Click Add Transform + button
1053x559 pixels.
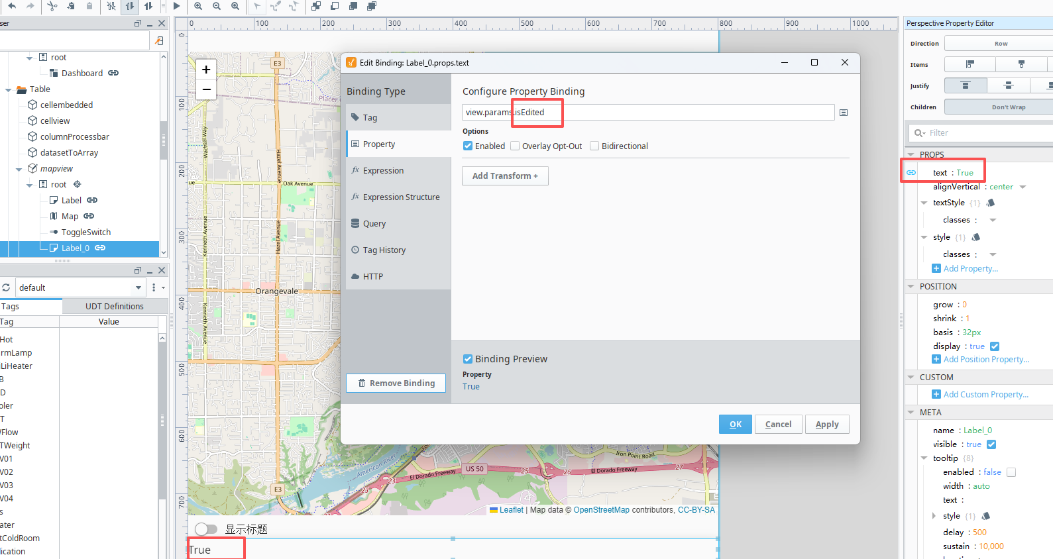point(505,176)
